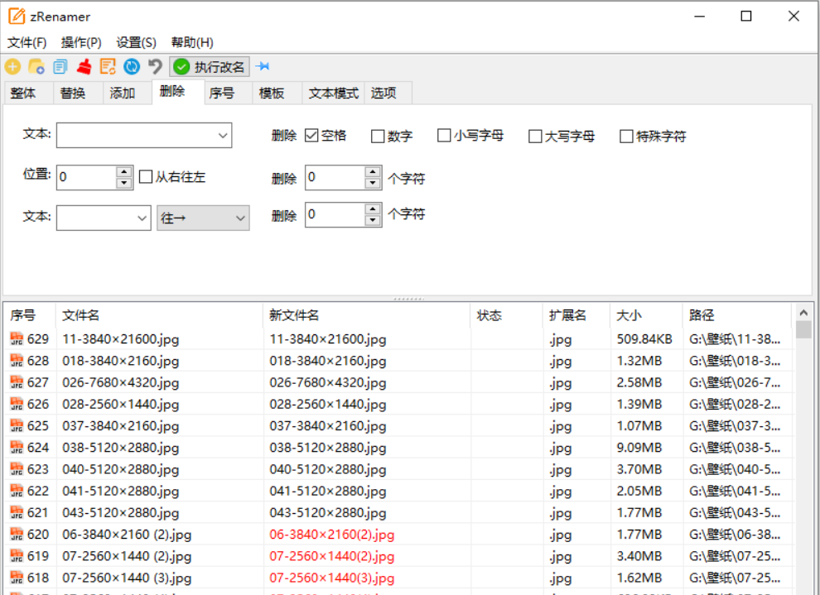This screenshot has height=595, width=820.
Task: Click JPG file icon in row 623
Action: coord(17,469)
